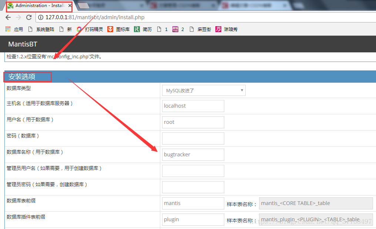Open the 数据库类型 dropdown
This screenshot has height=229, width=376.
204,90
